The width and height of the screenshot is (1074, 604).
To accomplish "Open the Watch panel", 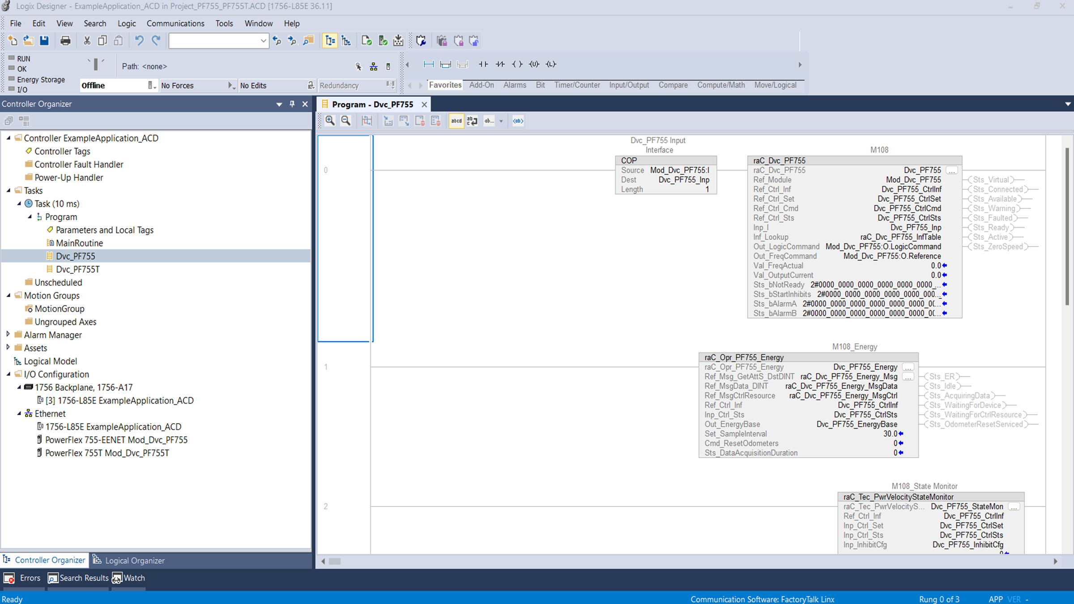I will pos(129,578).
